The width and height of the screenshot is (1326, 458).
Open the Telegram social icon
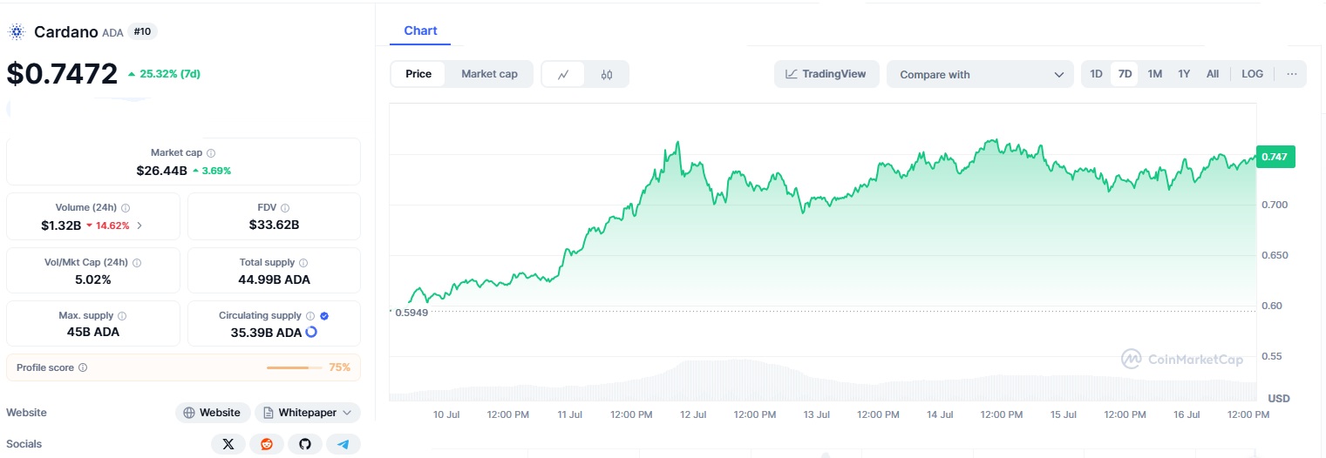343,444
